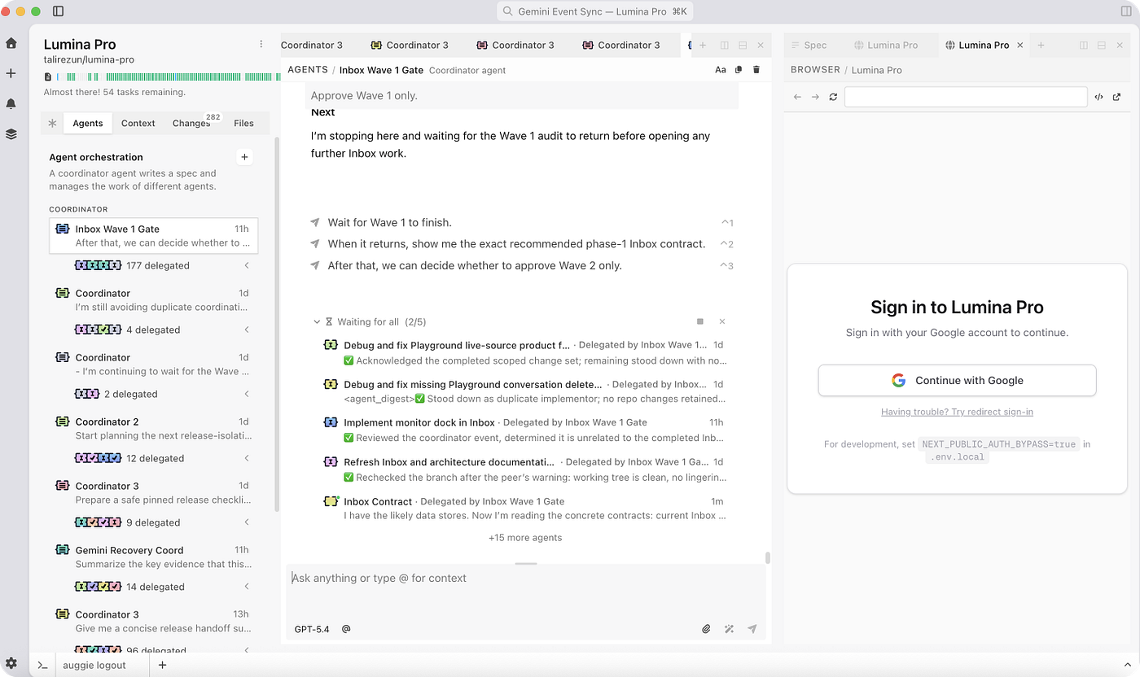Open the terminal prompt icon
Image resolution: width=1140 pixels, height=677 pixels.
point(42,665)
